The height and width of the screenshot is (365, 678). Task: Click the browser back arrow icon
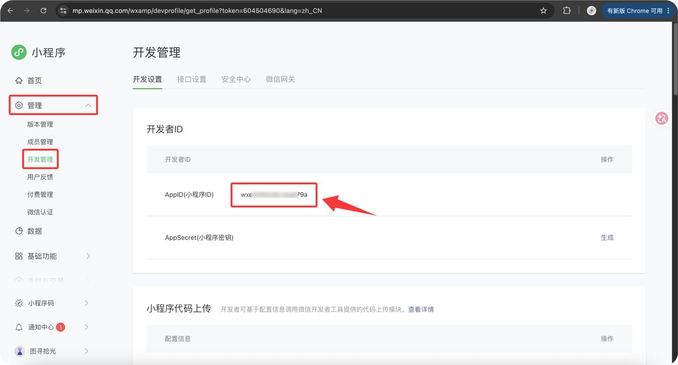10,11
